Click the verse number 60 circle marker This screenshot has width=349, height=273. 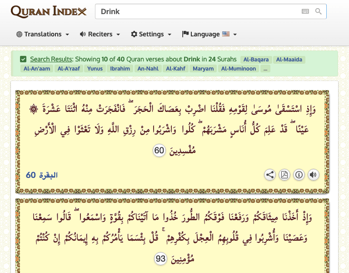159,151
